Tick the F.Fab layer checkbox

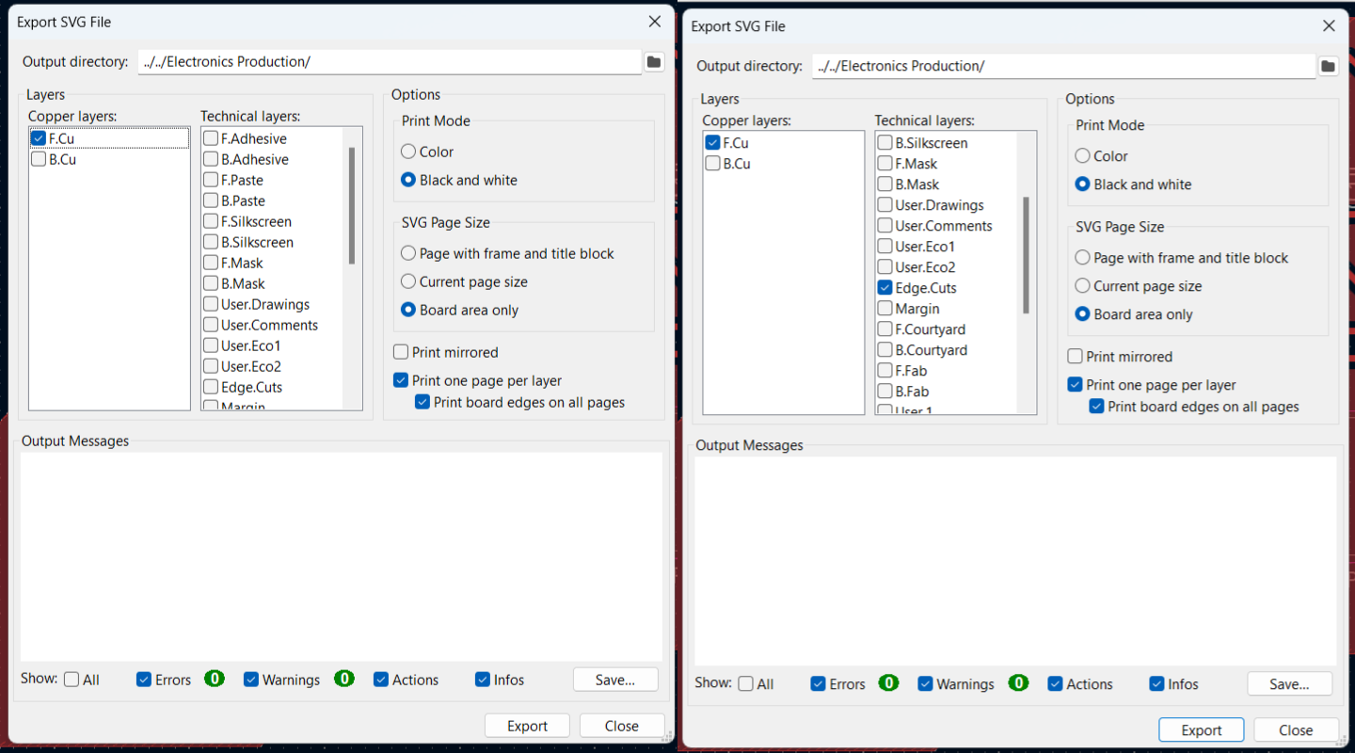coord(885,371)
